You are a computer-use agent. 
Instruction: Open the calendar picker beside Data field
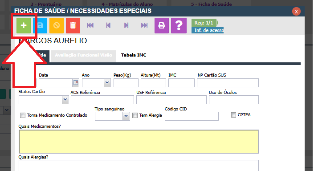click(x=76, y=82)
